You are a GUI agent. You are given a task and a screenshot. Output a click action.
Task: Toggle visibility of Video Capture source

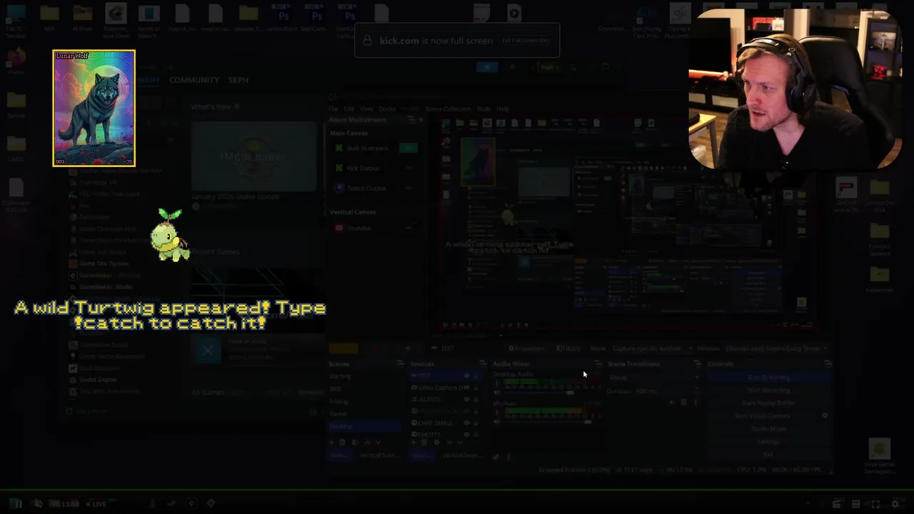467,388
